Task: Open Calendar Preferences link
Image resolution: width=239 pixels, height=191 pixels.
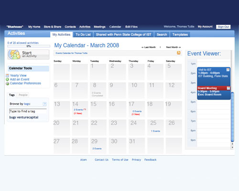Action: coord(25,83)
